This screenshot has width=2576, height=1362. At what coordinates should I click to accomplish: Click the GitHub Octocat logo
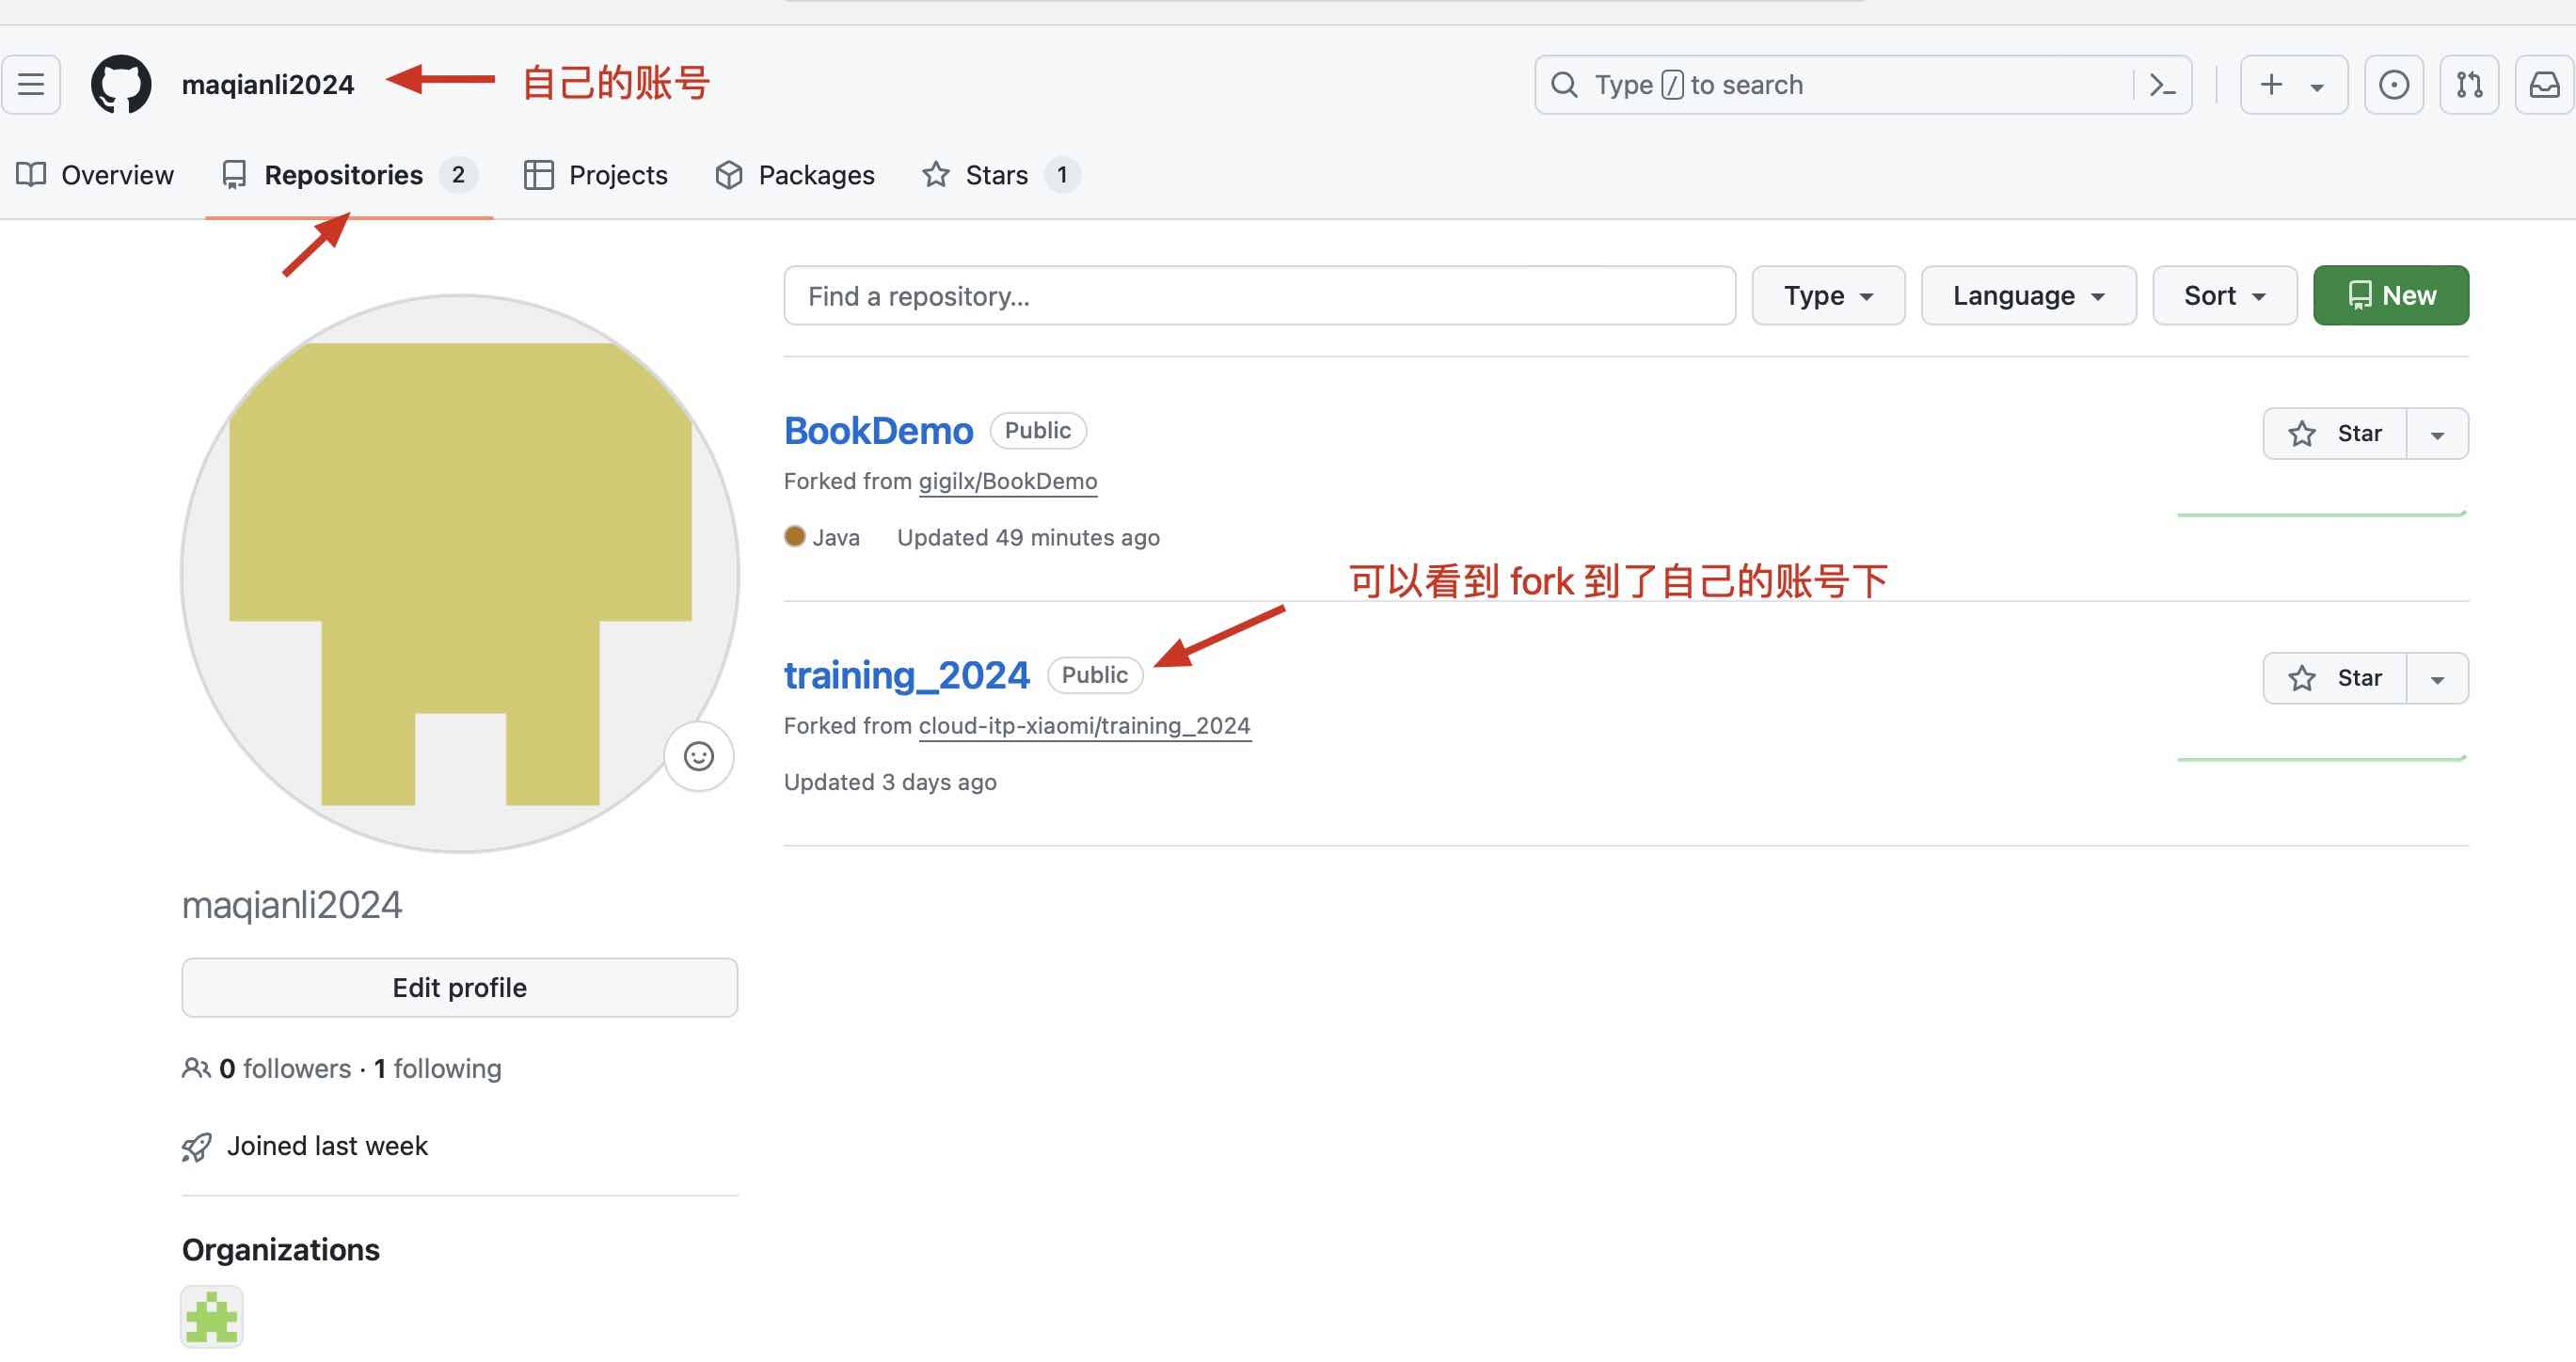[121, 85]
